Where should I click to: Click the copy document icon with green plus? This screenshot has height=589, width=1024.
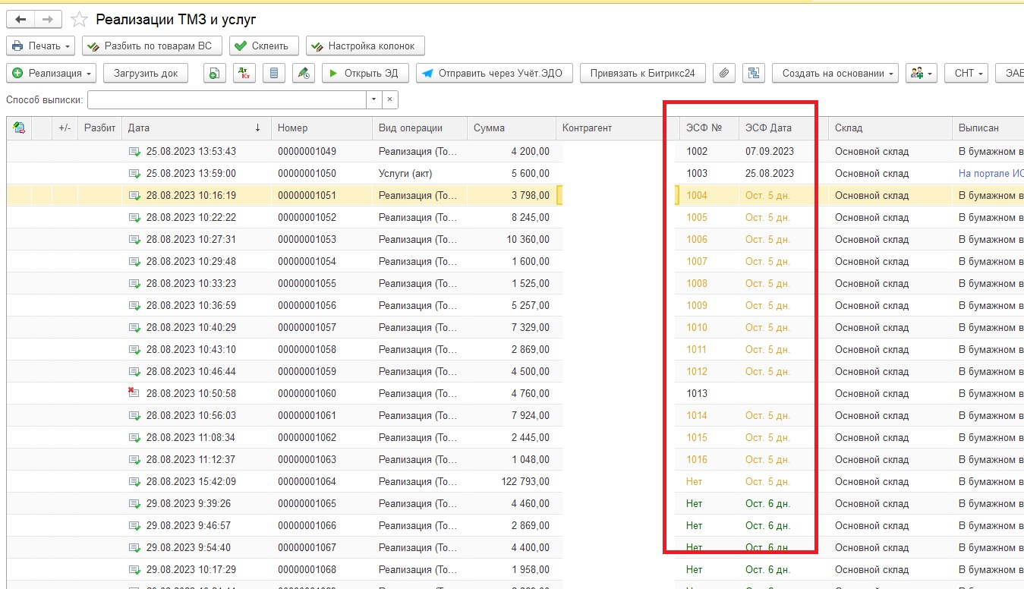pyautogui.click(x=215, y=73)
